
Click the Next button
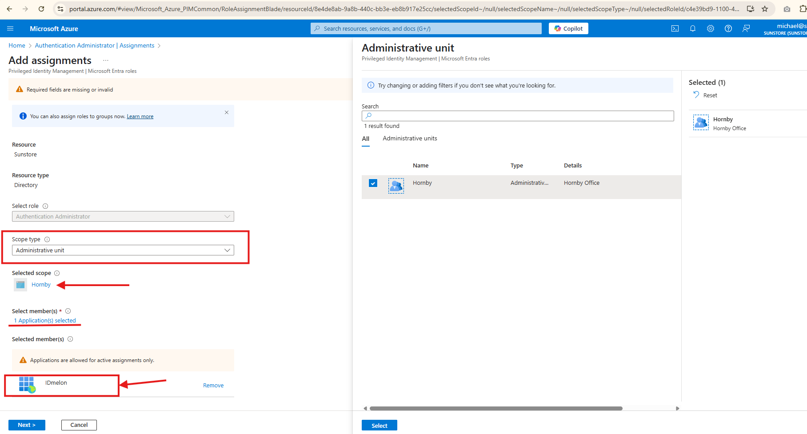pyautogui.click(x=27, y=425)
